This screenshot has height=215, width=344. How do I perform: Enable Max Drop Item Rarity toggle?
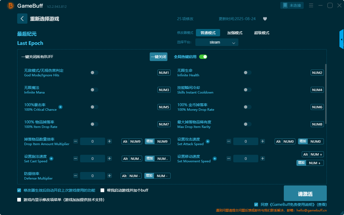248,124
